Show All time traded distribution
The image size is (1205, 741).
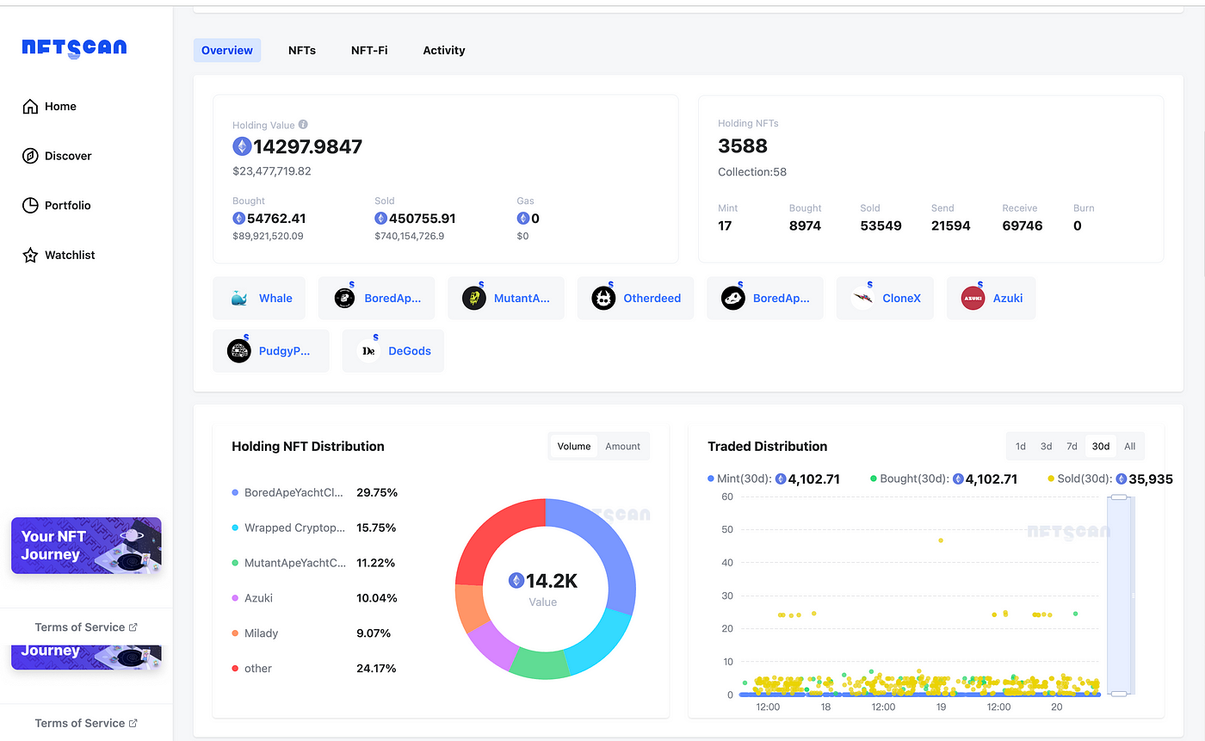(1129, 446)
